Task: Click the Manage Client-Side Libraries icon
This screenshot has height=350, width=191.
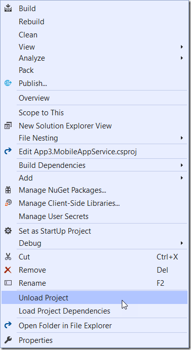Action: (x=8, y=203)
